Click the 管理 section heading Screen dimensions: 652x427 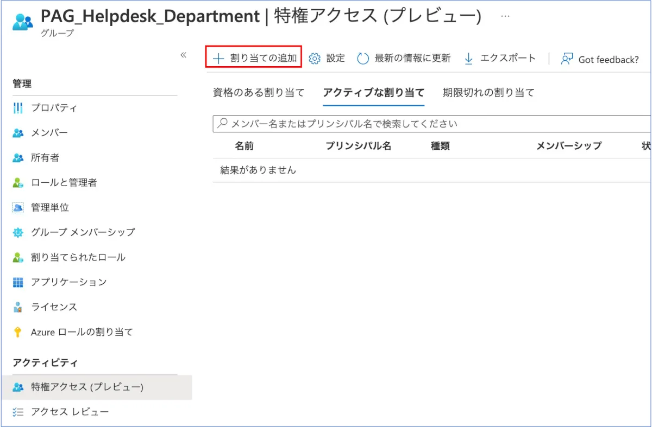tap(22, 84)
